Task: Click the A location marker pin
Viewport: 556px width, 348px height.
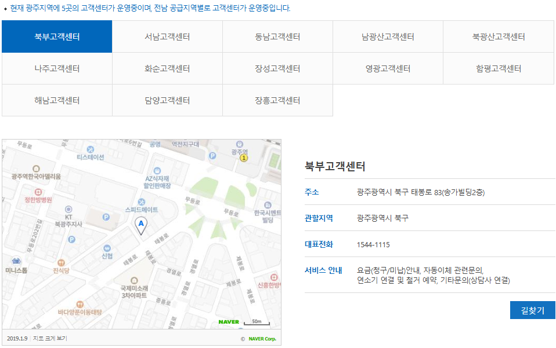Action: (x=142, y=224)
